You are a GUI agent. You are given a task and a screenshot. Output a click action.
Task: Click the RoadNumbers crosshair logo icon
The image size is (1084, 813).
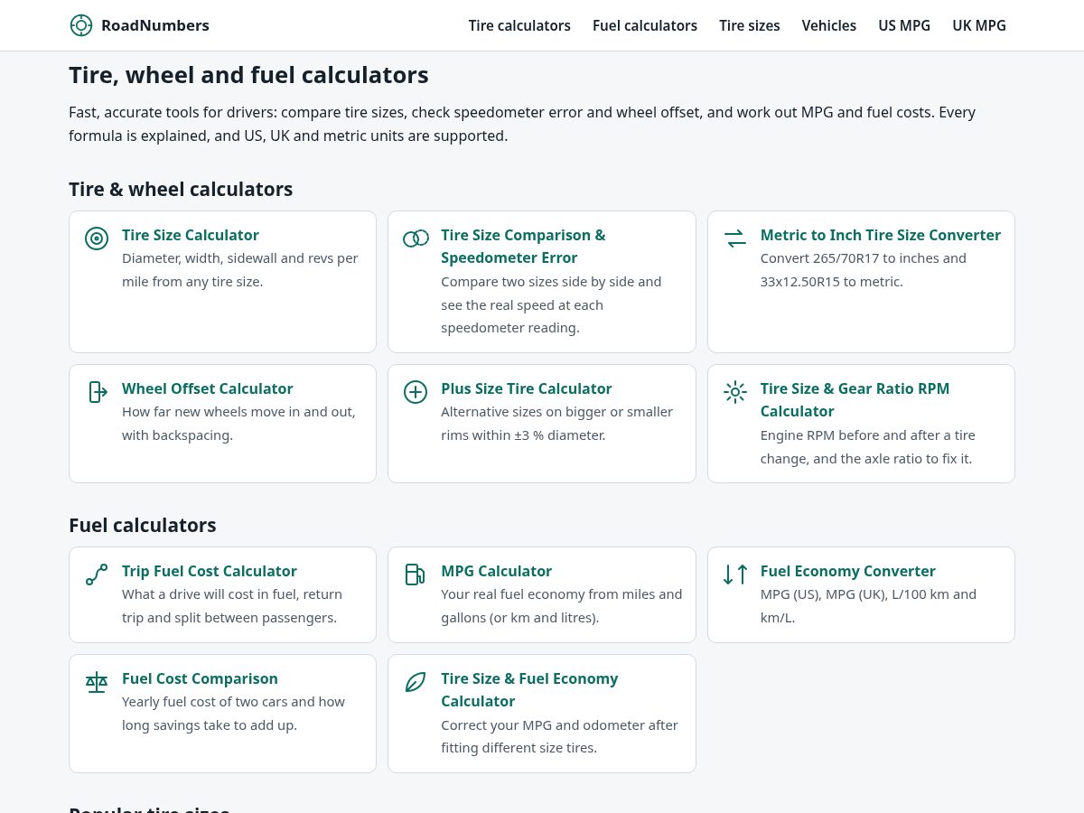click(x=81, y=25)
